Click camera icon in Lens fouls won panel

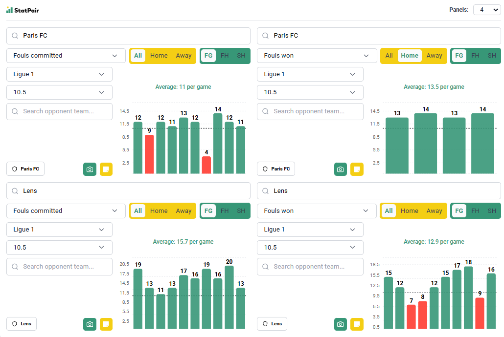(341, 324)
